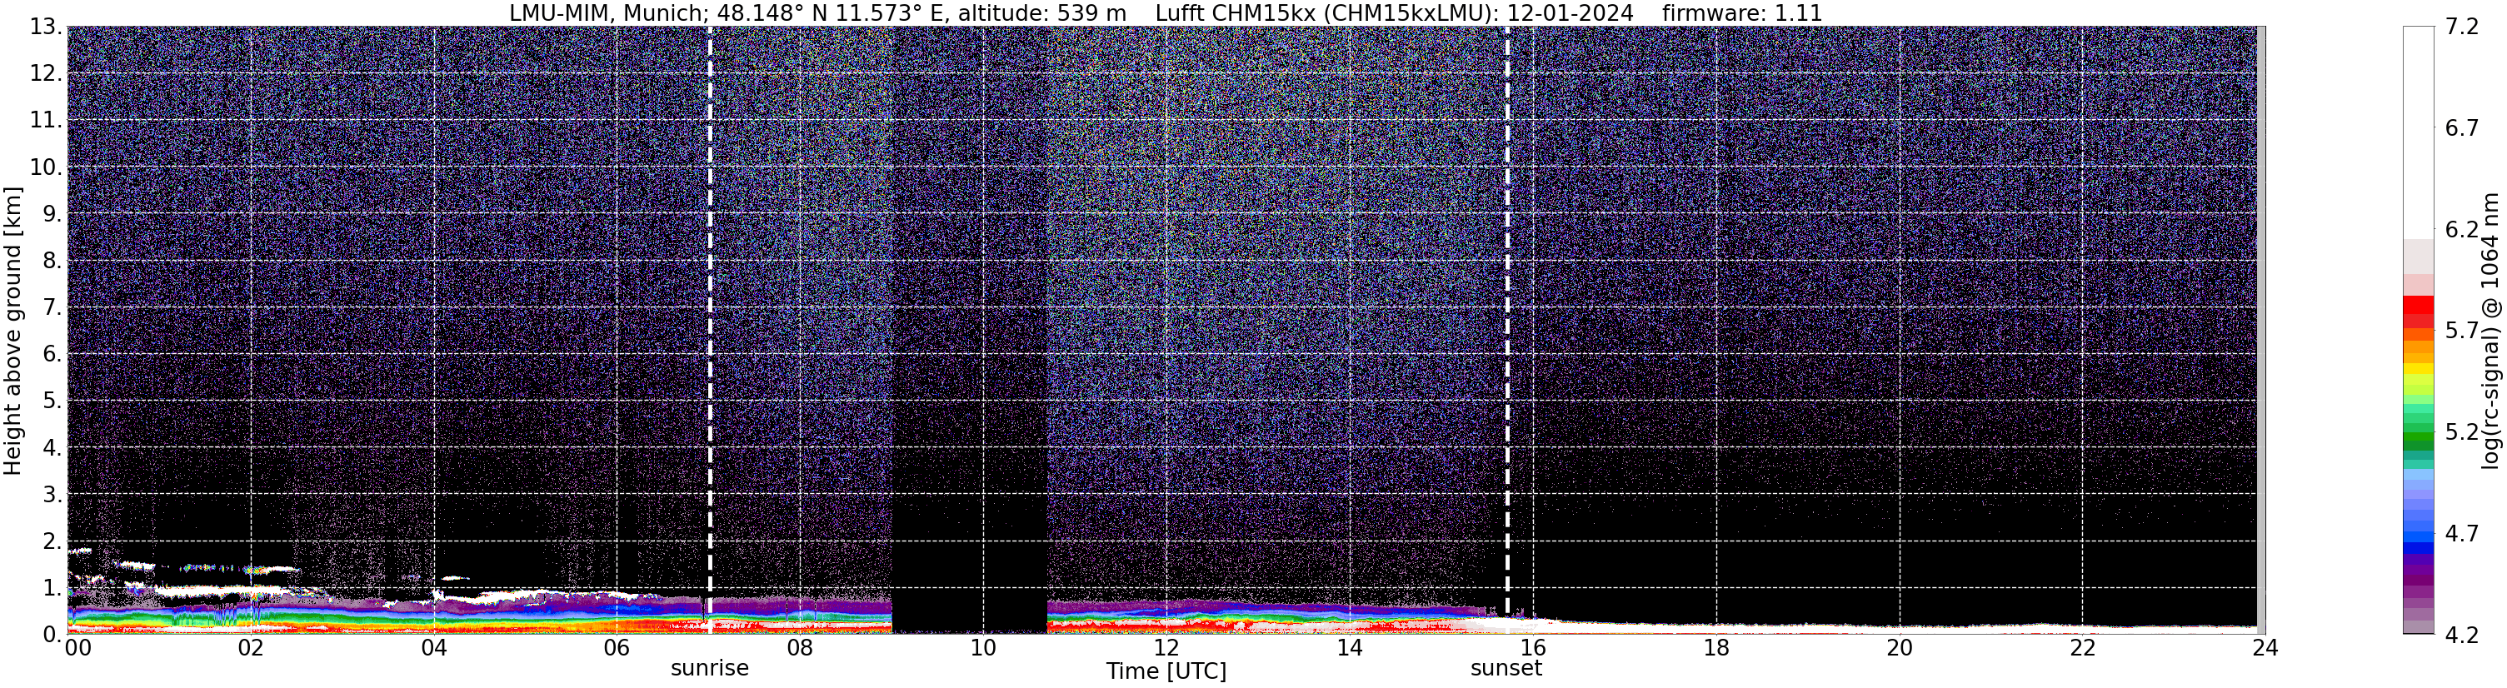Click the y-axis tick label '9.'
2507x688 pixels.
(52, 213)
